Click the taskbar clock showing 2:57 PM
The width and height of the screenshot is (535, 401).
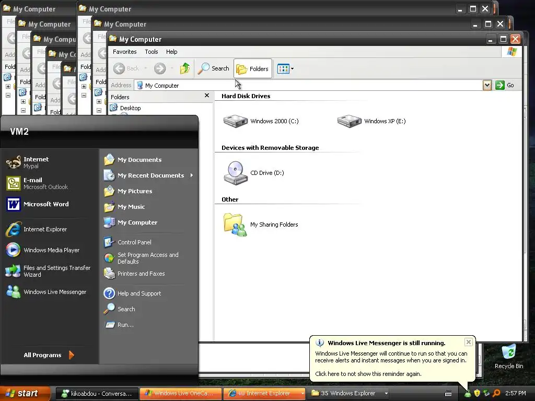pos(516,394)
